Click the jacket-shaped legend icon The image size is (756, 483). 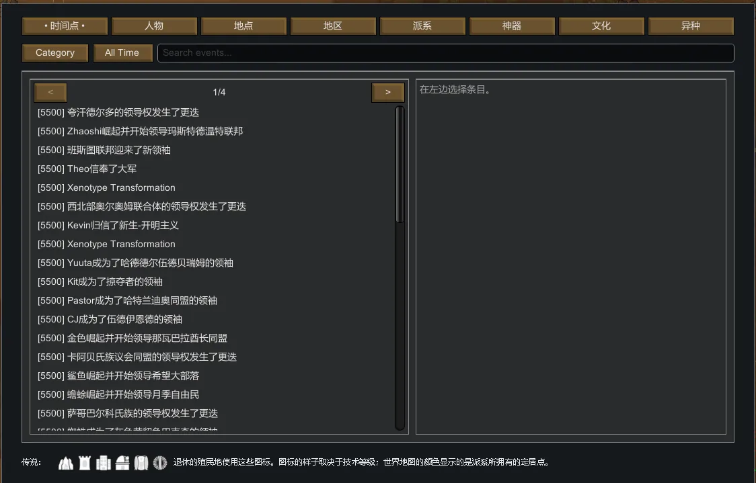[141, 462]
